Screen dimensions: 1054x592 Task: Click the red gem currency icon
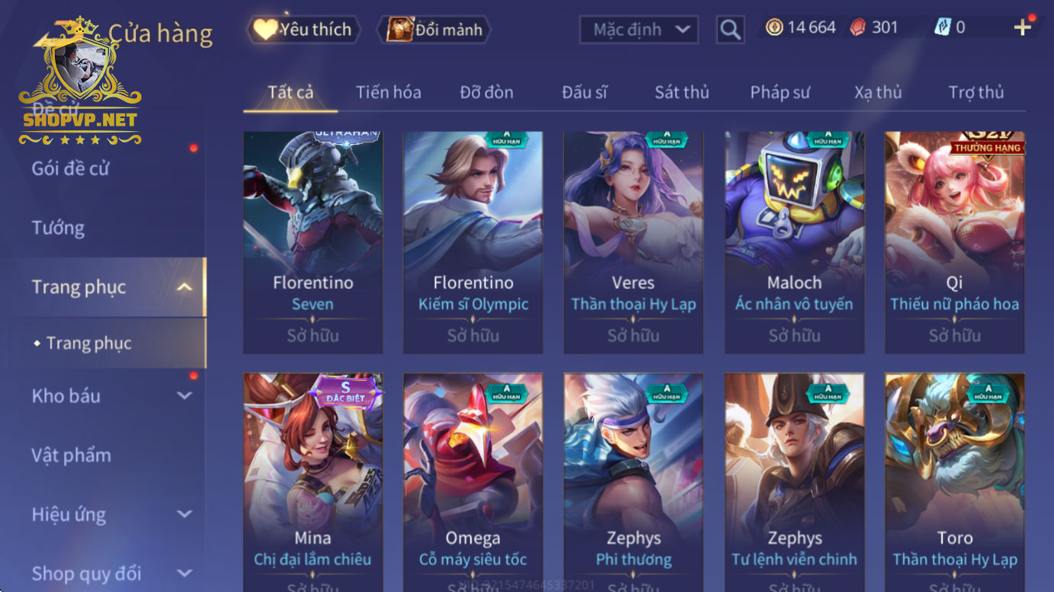click(x=858, y=27)
